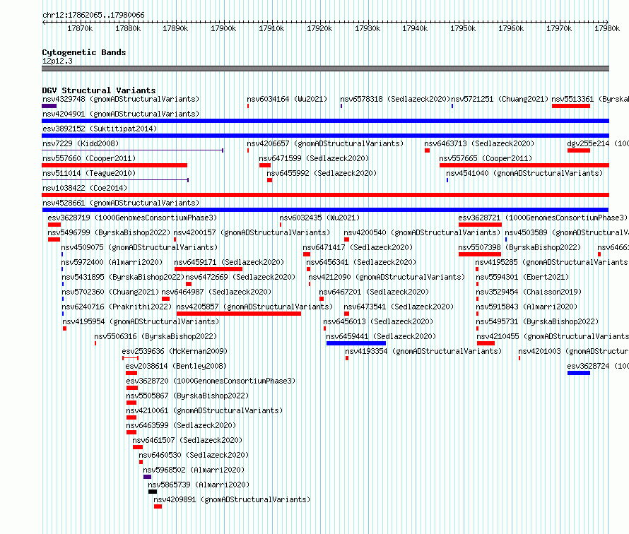Open nsv6034164 (Wu2021) variant label
The width and height of the screenshot is (629, 534).
pos(287,99)
